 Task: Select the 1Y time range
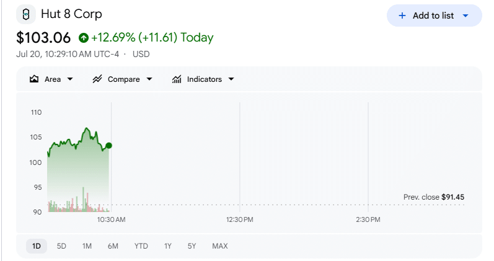167,246
